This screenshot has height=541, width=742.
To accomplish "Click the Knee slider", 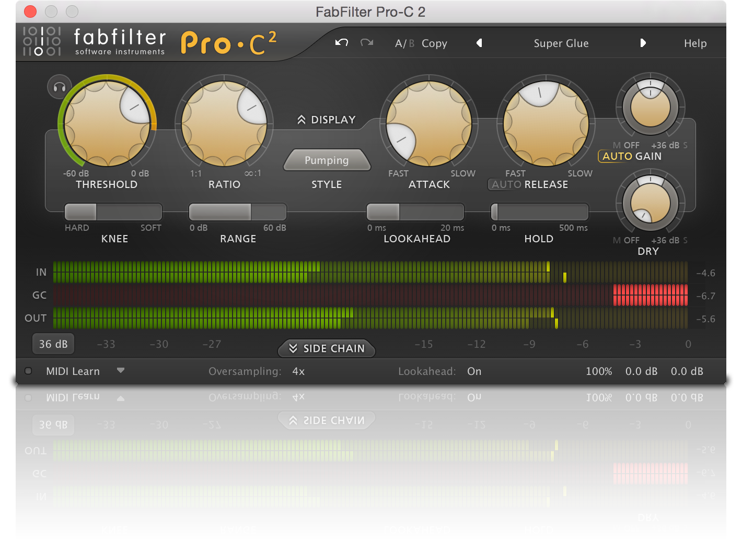I will (x=113, y=212).
